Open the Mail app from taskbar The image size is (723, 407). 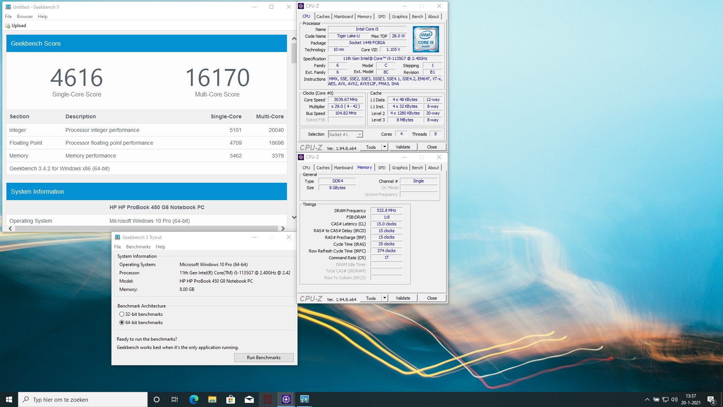[x=249, y=399]
